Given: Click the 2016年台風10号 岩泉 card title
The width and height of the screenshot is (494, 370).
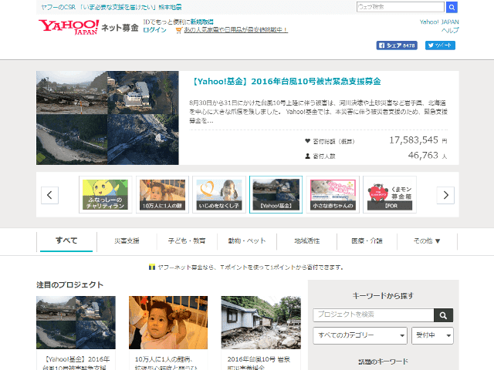Looking at the screenshot, I should click(259, 363).
